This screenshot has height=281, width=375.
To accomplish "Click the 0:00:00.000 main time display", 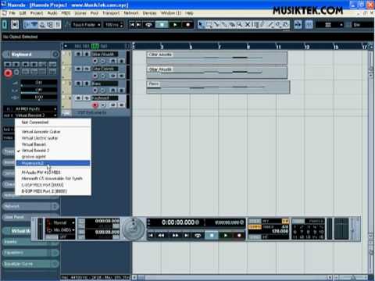I will point(178,222).
